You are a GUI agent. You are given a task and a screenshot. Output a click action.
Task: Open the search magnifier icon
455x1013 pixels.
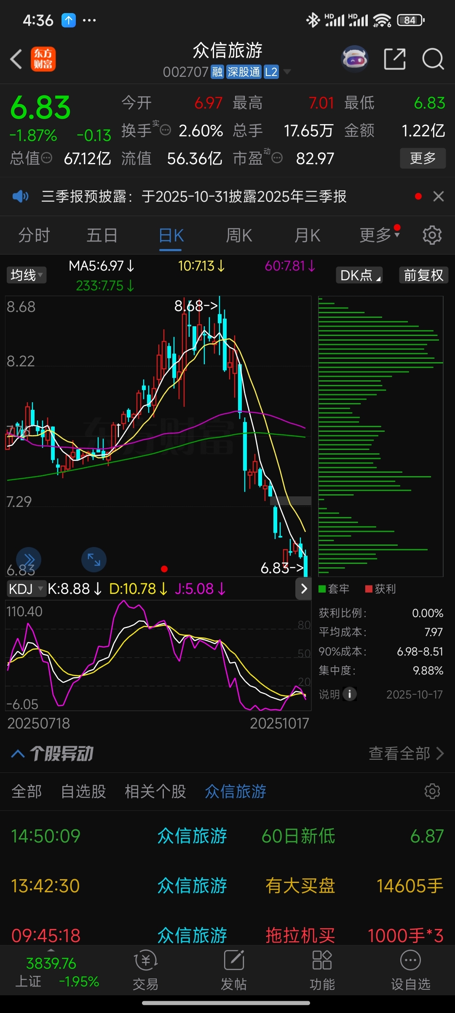[x=433, y=59]
